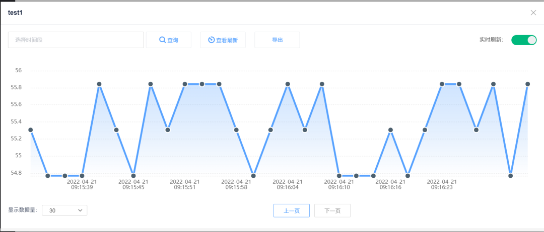Viewport: 544px width, 232px height.
Task: Open the 显示数据量 dropdown showing 30
Action: 64,210
